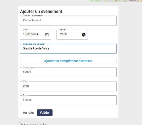Viewport: 142px width, 125px height.
Task: Open the calendar picker in Date field
Action: 47,35
